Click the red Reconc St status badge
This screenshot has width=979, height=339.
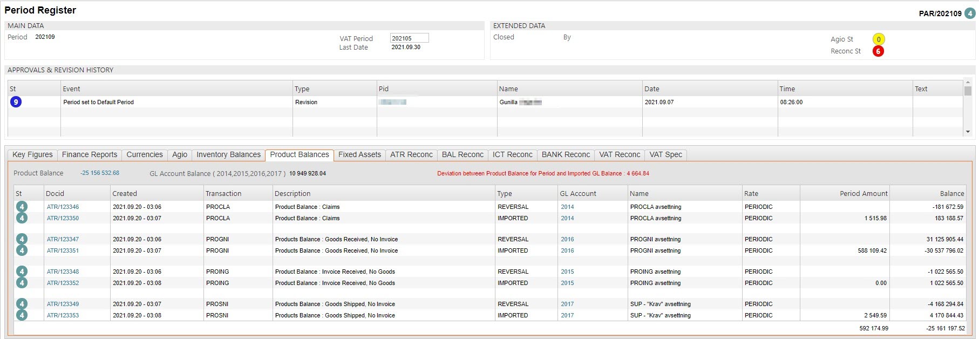click(878, 51)
